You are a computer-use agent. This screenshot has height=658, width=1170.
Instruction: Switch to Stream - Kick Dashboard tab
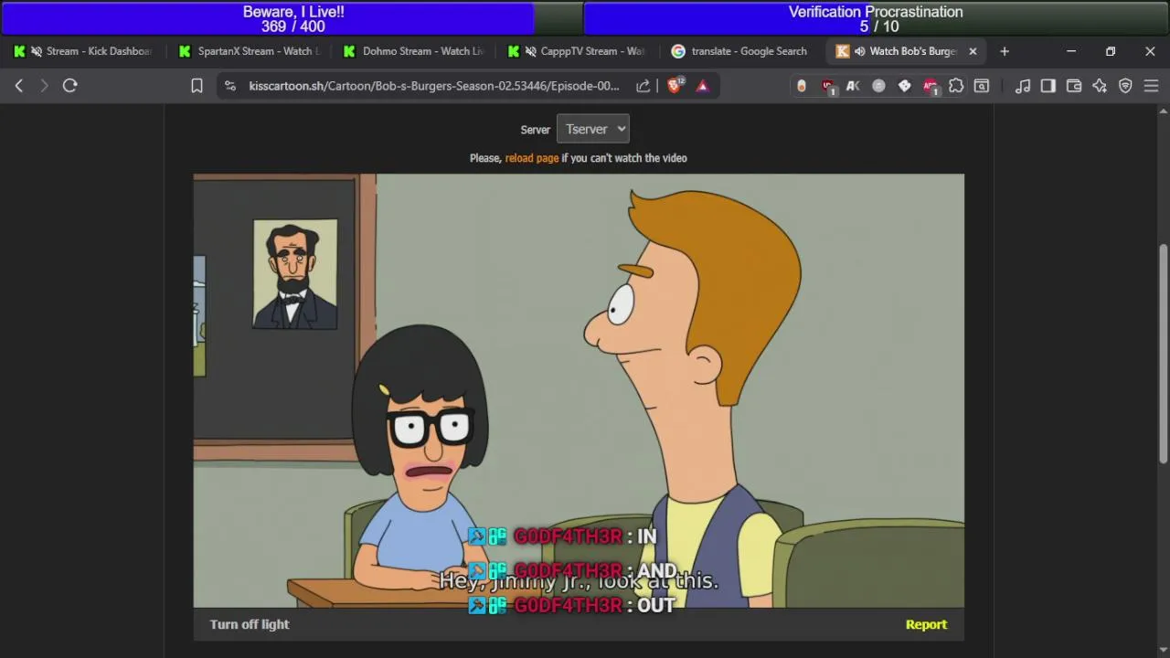point(83,51)
